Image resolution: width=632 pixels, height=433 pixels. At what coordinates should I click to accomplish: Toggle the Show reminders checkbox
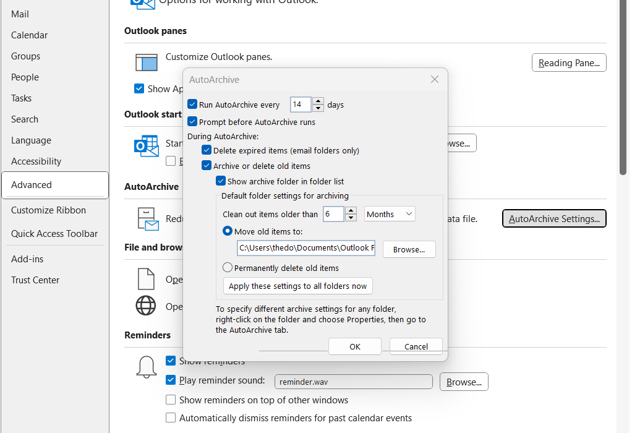click(x=171, y=361)
